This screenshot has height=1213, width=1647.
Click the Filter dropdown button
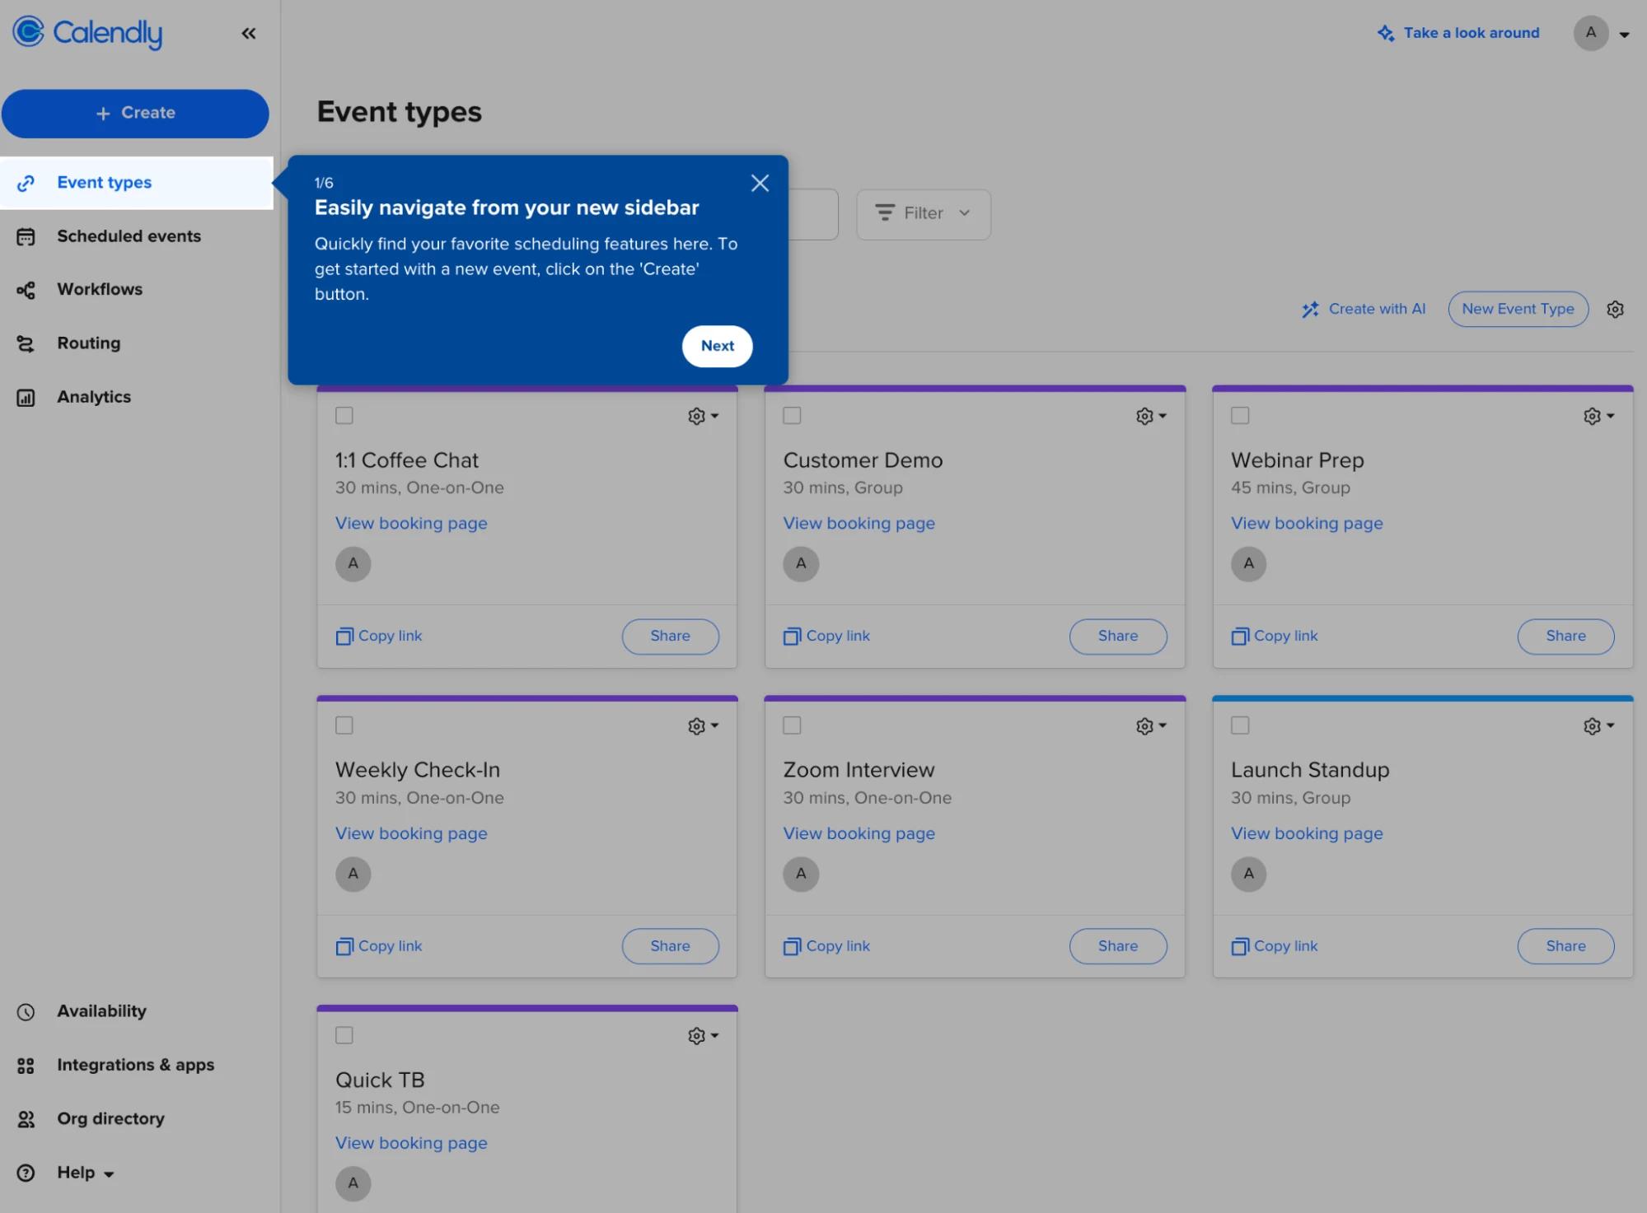pos(924,212)
